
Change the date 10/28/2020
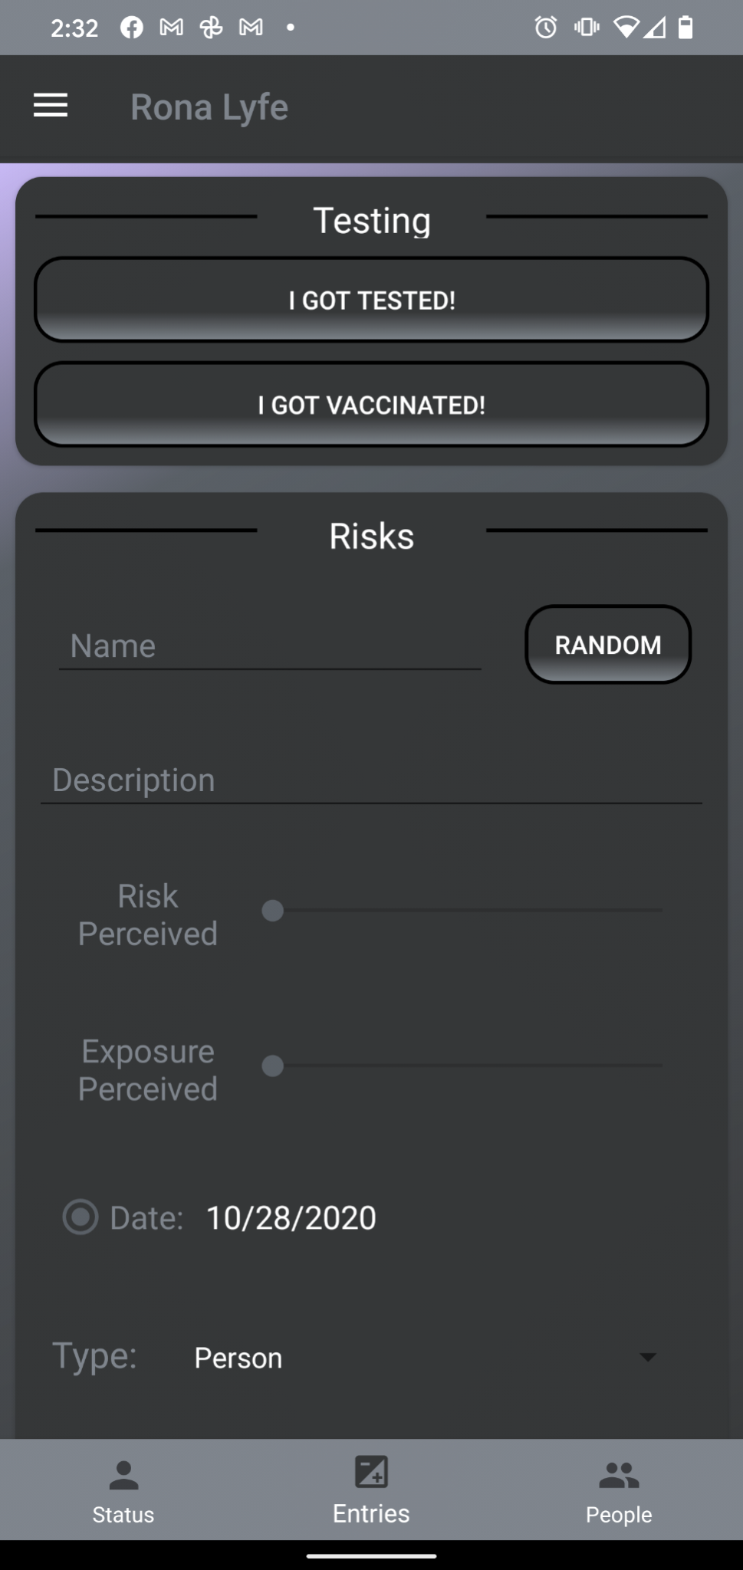(290, 1217)
